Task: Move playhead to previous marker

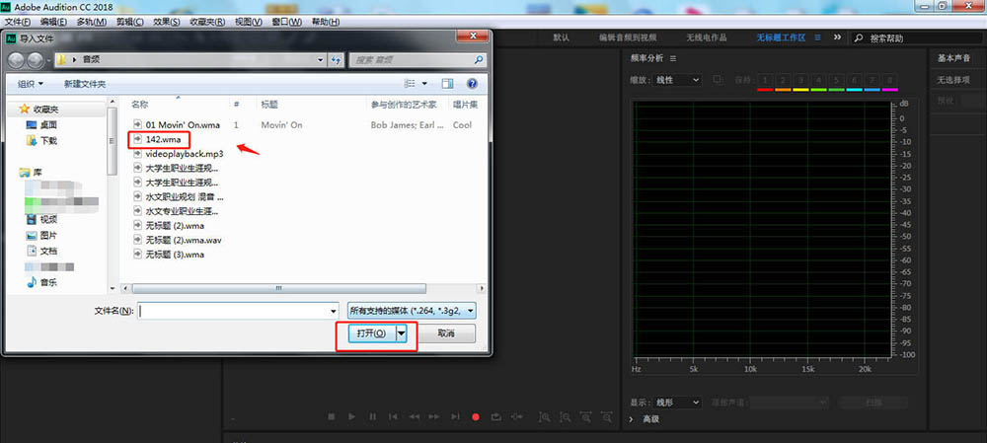Action: (393, 416)
